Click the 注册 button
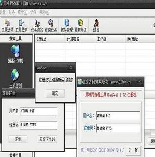This screenshot has height=157, width=155. 18,139
